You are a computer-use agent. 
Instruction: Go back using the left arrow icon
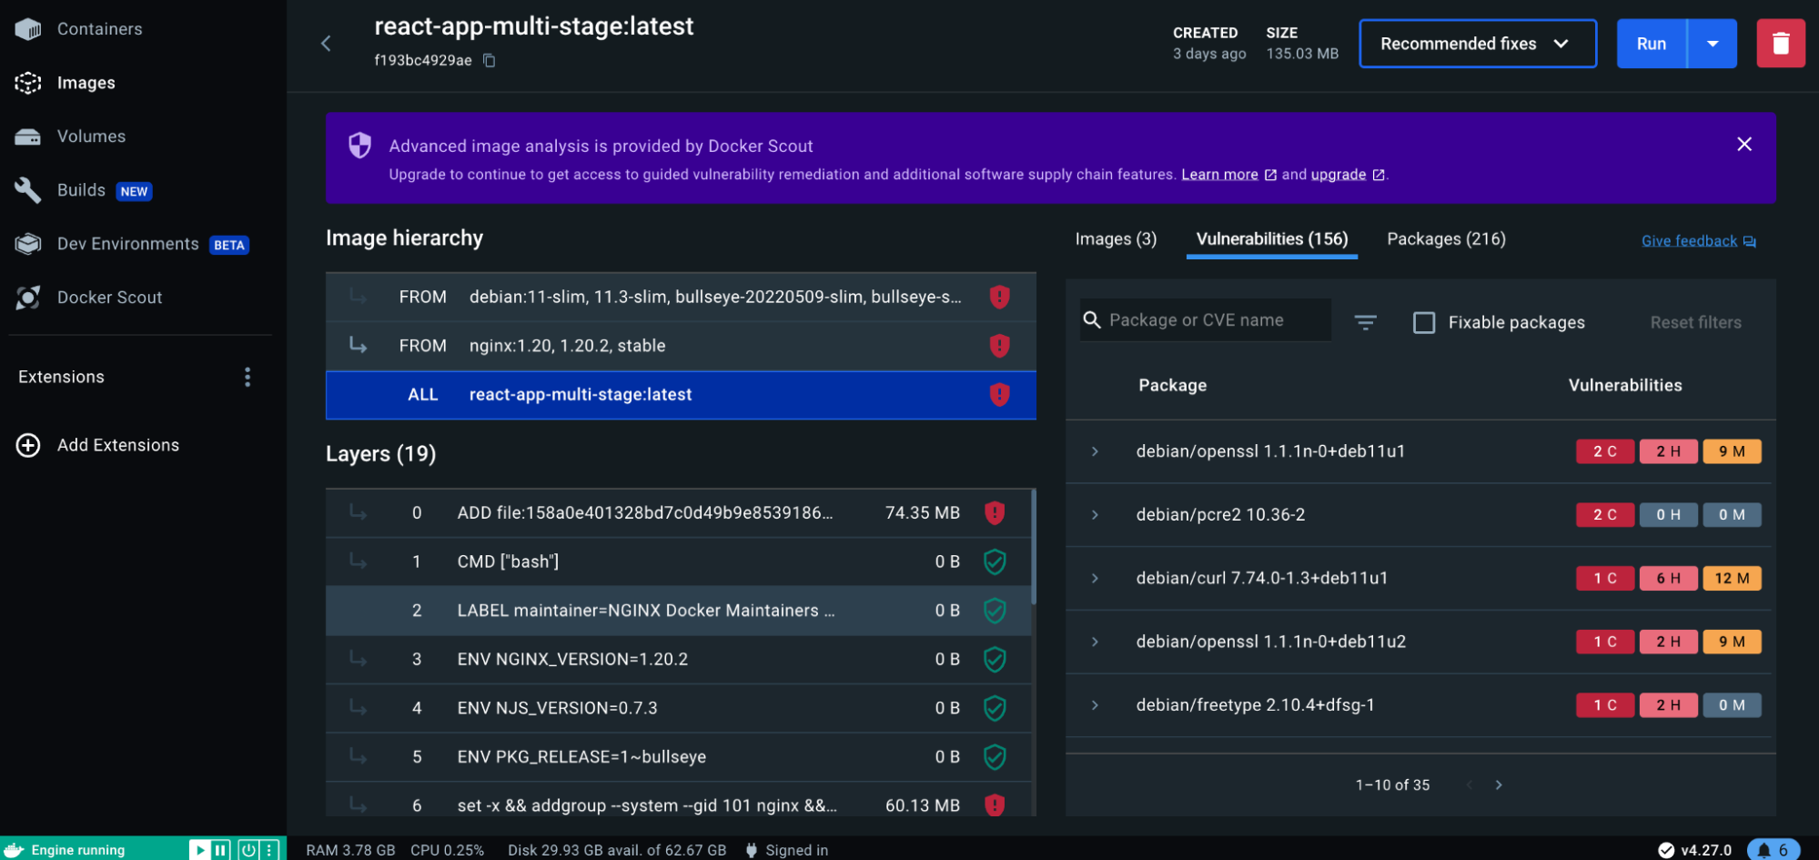click(326, 44)
